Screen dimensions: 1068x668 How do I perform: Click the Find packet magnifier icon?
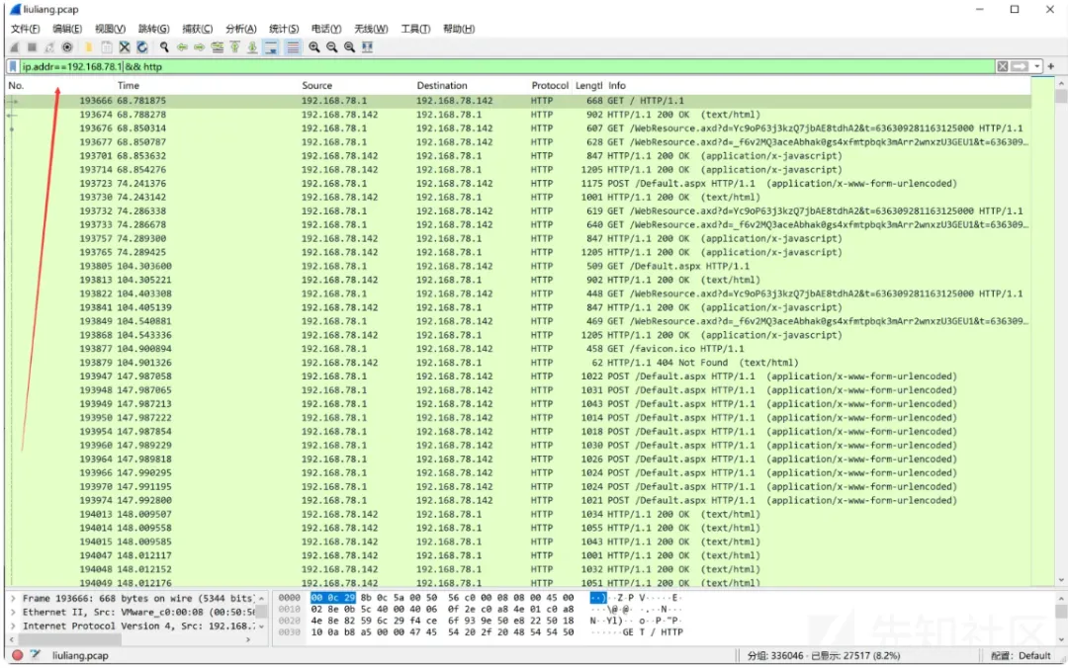pos(164,47)
